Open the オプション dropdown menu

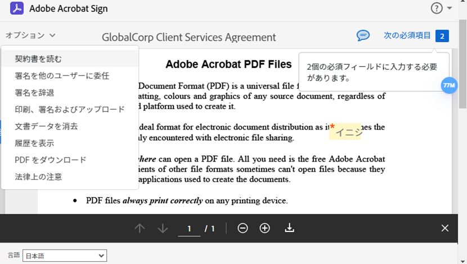[x=30, y=35]
